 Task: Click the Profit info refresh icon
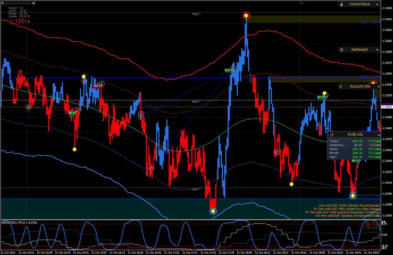pos(331,135)
